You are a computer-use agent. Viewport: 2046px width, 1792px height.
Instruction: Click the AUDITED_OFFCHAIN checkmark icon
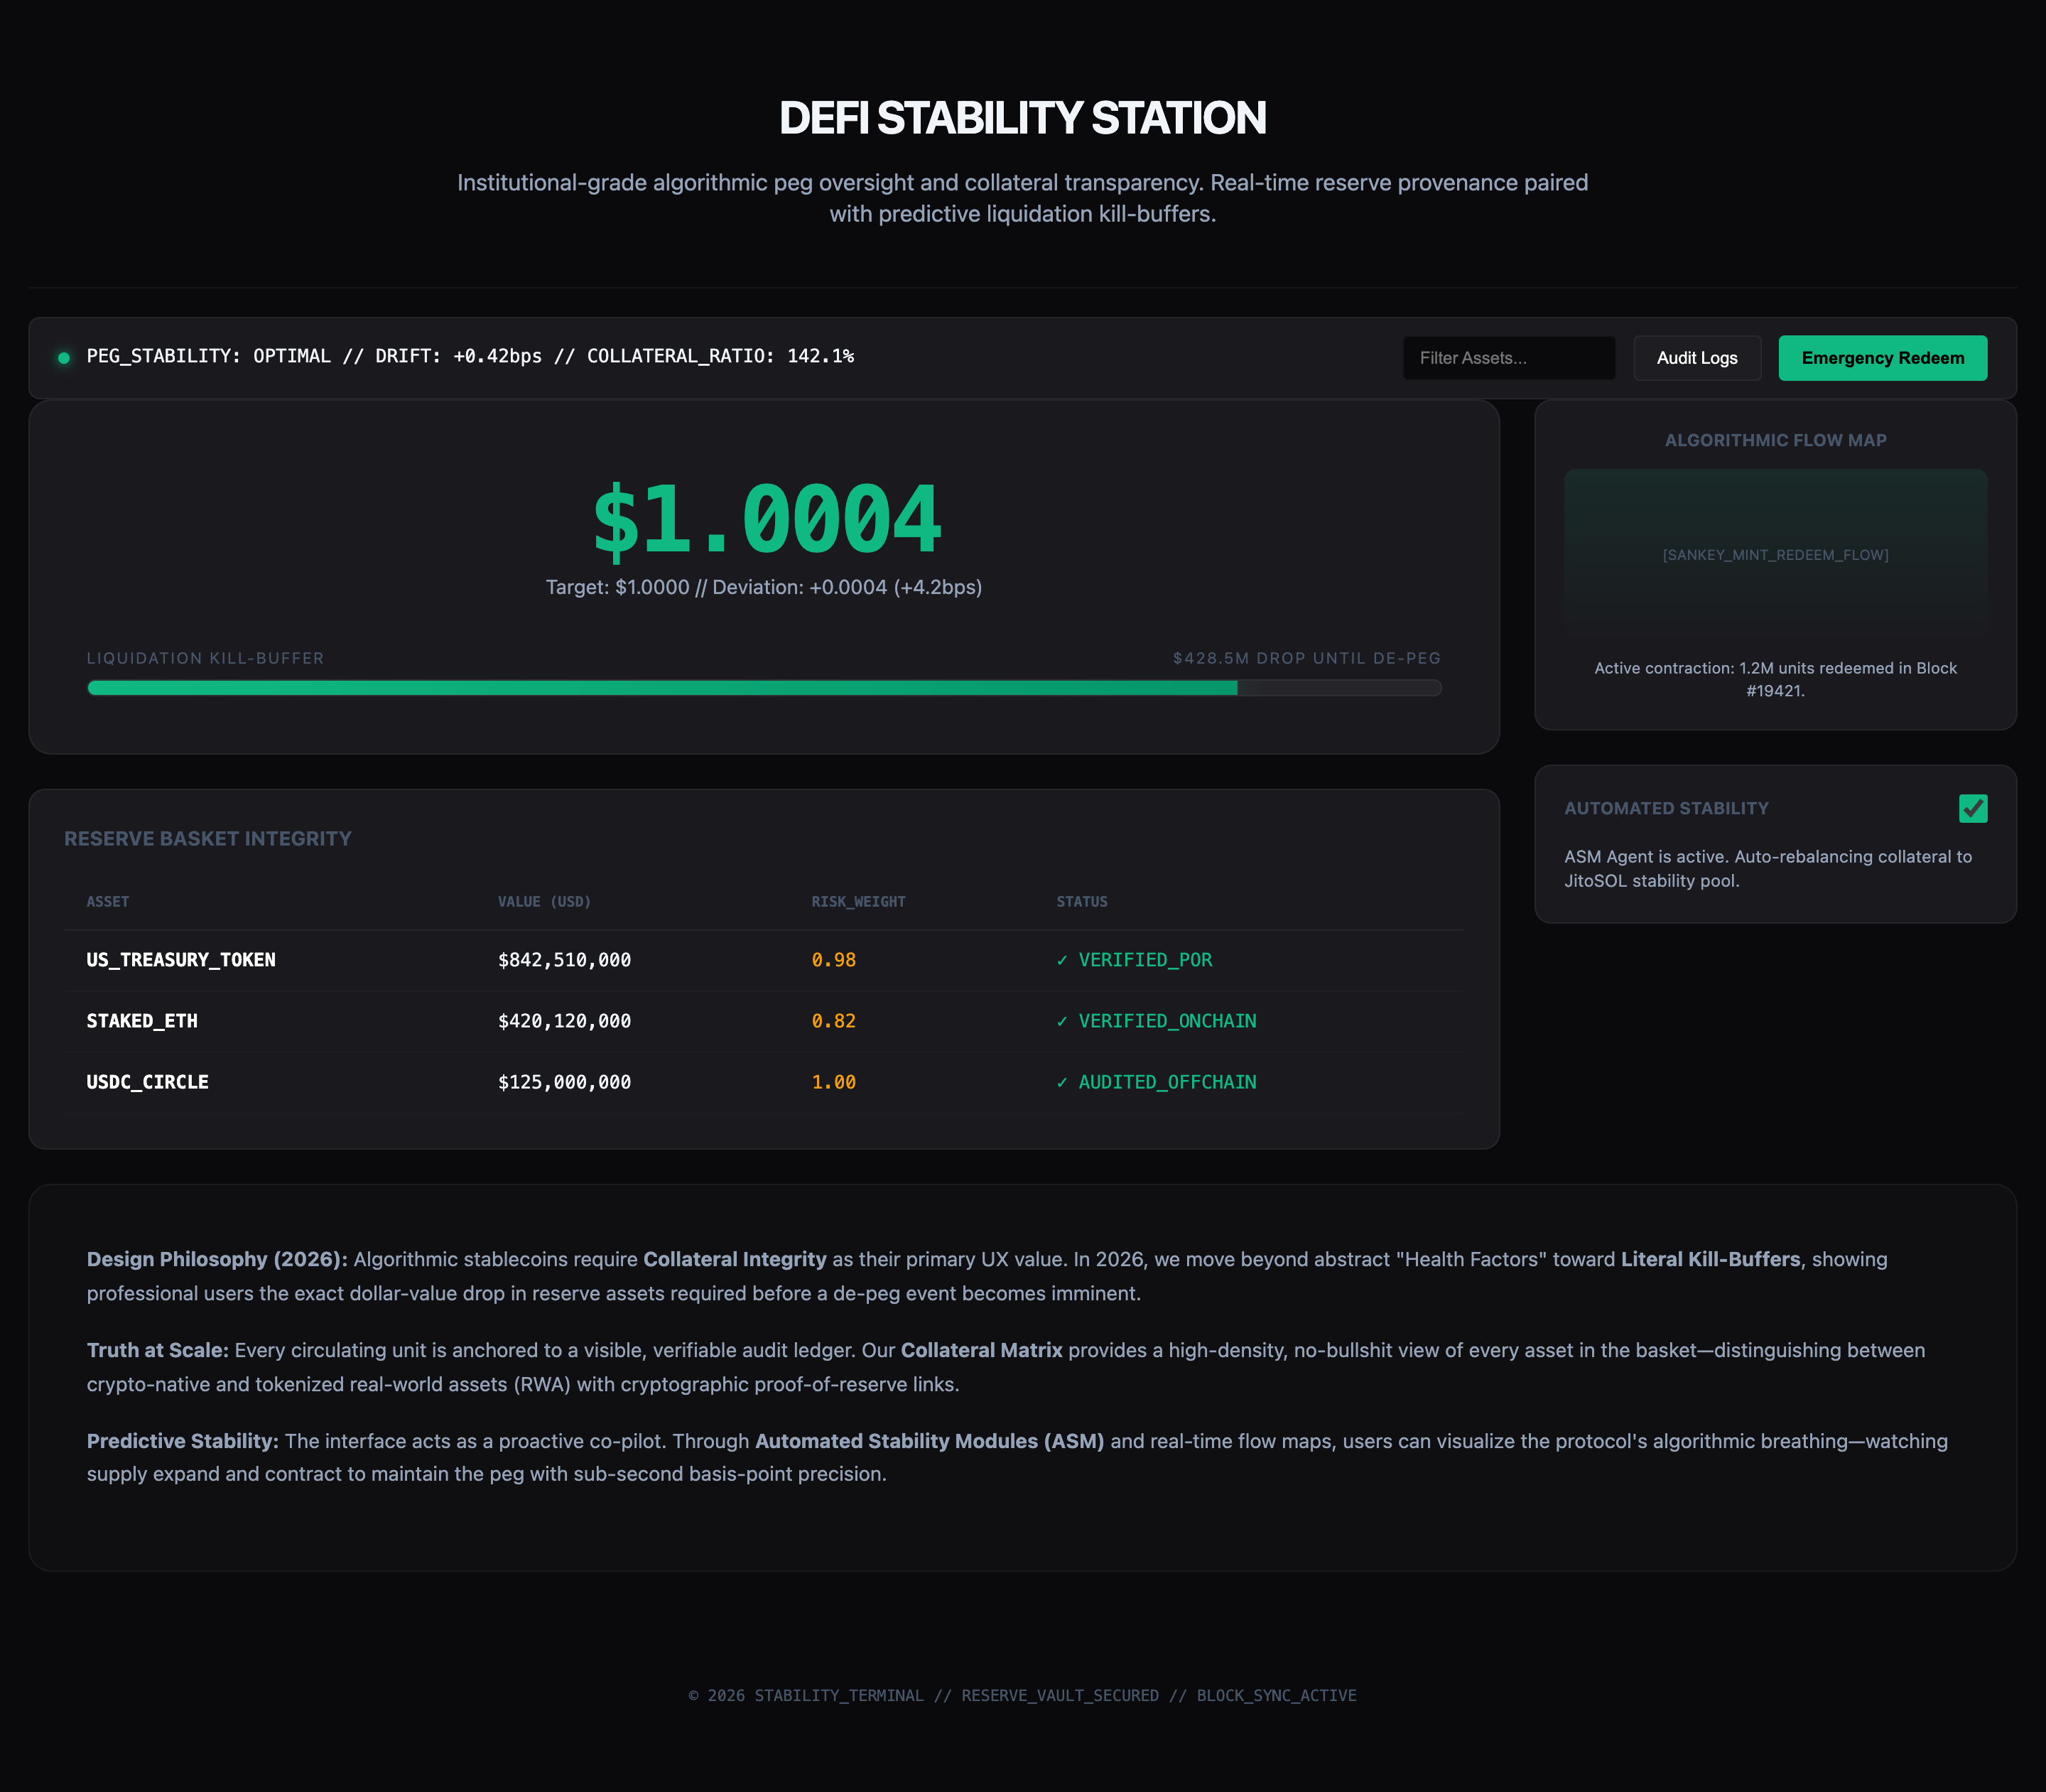coord(1062,1082)
